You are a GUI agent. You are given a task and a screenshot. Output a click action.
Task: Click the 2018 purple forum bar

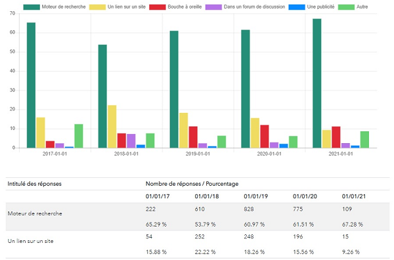pyautogui.click(x=131, y=141)
